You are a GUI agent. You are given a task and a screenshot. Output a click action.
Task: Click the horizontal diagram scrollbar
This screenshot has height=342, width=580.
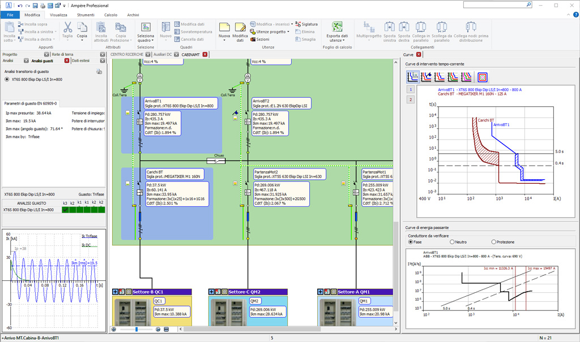(252, 329)
